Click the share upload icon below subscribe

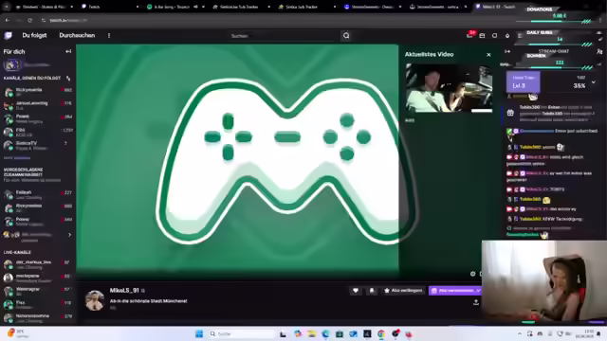476,302
